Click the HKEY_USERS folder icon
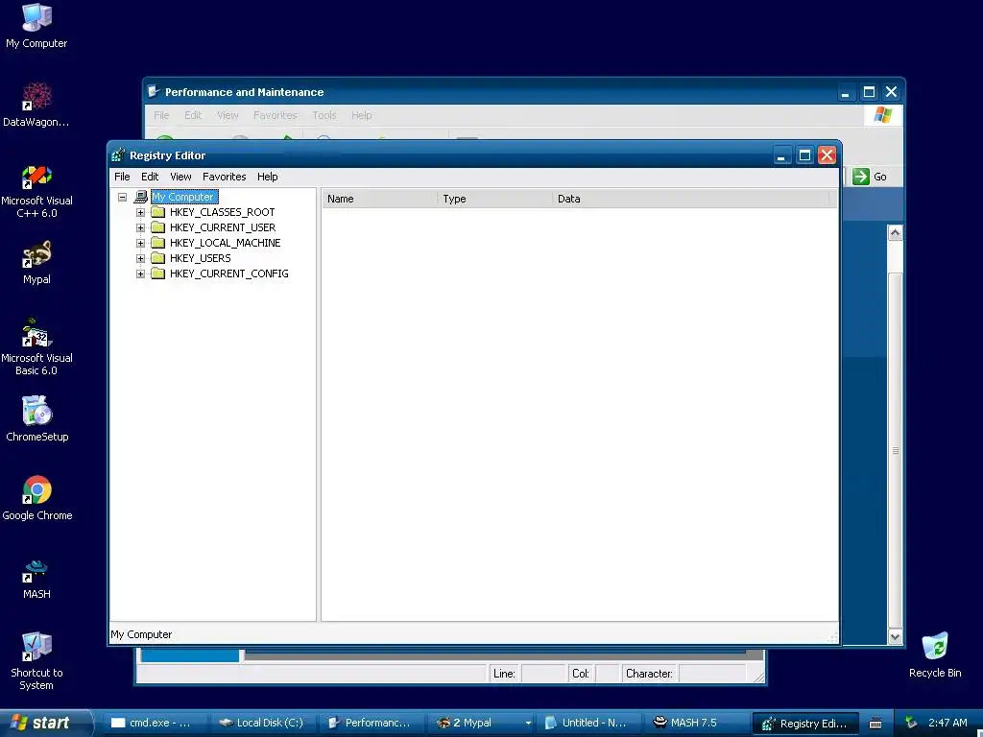 pos(158,258)
